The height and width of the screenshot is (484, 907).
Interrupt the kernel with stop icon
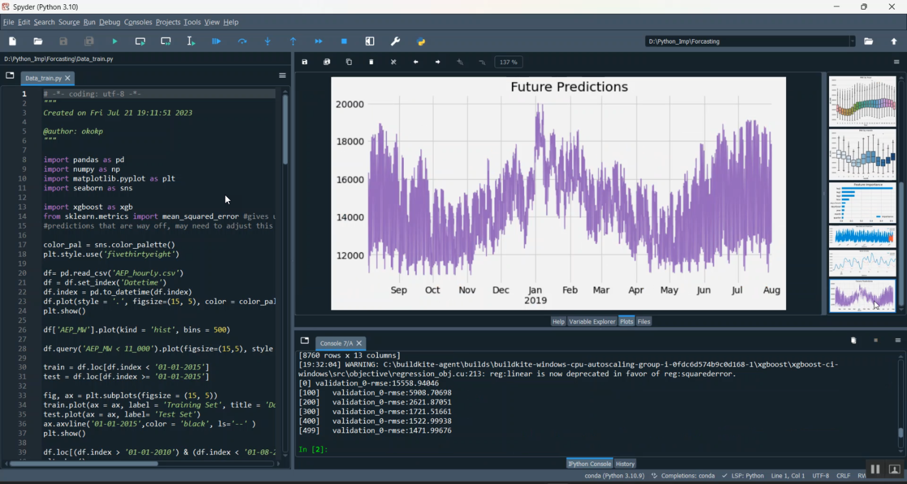(343, 41)
